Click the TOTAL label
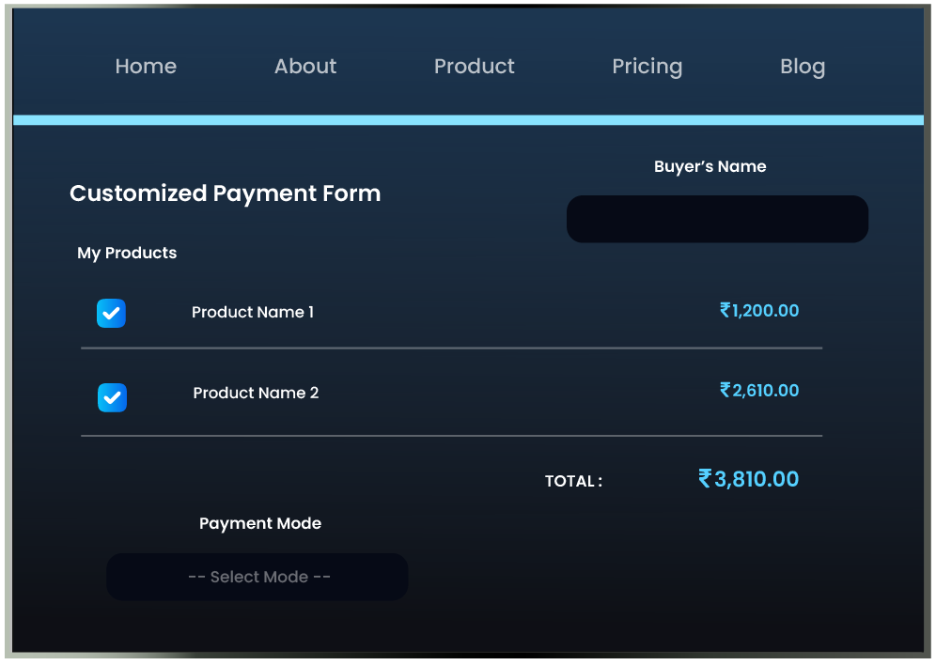The image size is (936, 665). [x=573, y=481]
